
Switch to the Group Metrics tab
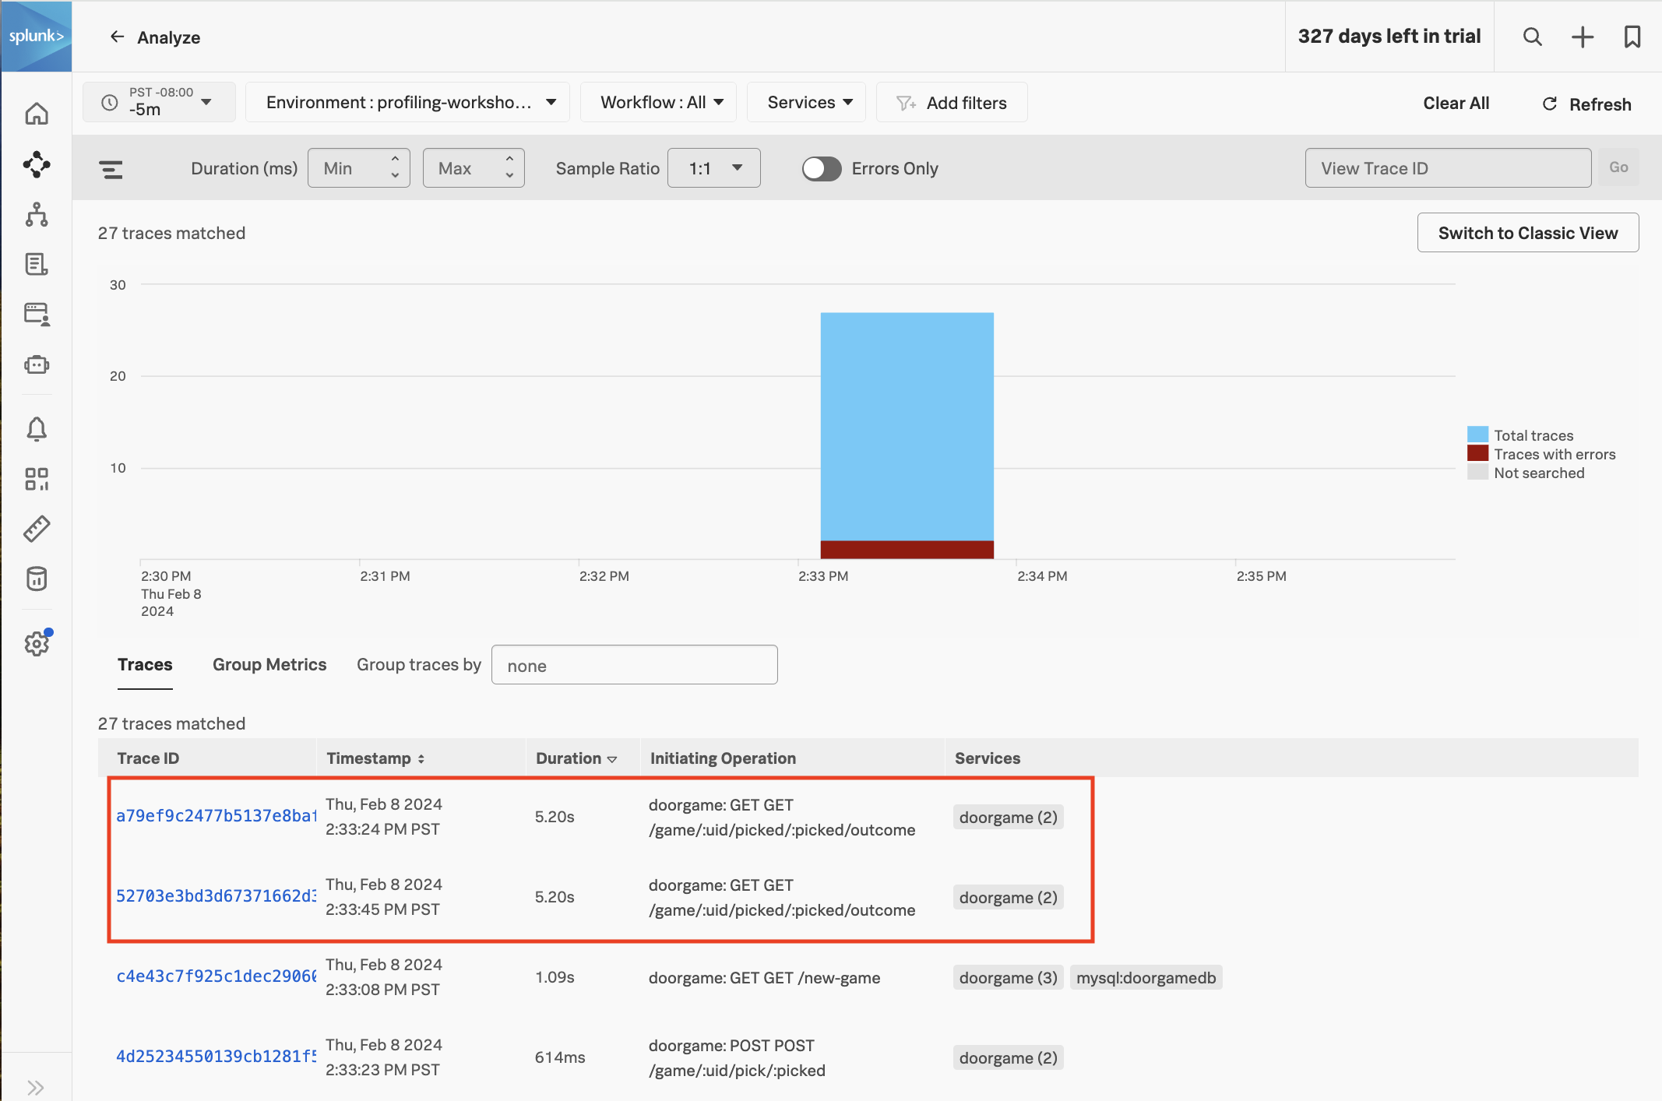[269, 665]
